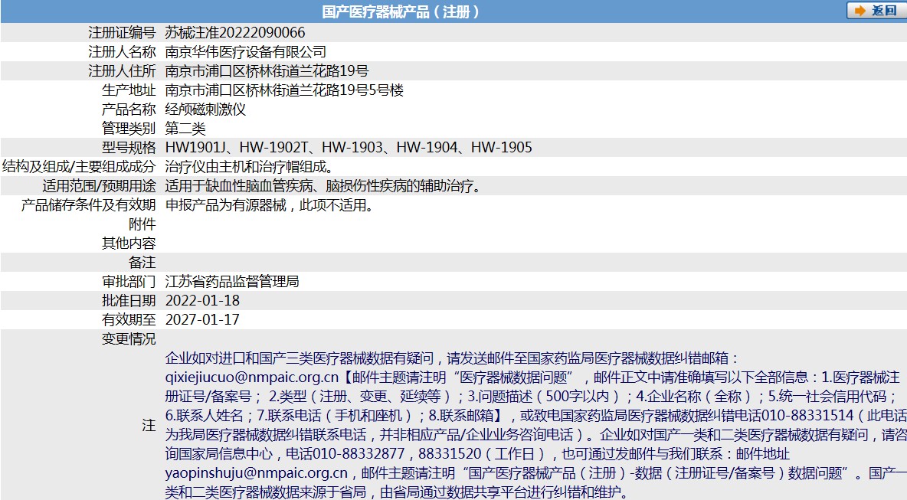The height and width of the screenshot is (500, 907).
Task: Click email address yaopinshuju@nmpaic.org.cn
Action: click(x=257, y=473)
